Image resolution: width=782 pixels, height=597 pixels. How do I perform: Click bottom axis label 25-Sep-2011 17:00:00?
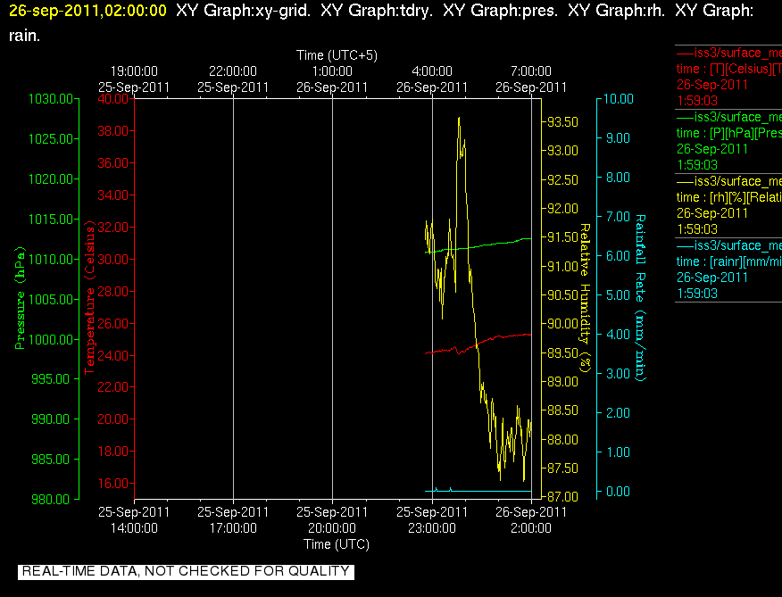pos(233,519)
